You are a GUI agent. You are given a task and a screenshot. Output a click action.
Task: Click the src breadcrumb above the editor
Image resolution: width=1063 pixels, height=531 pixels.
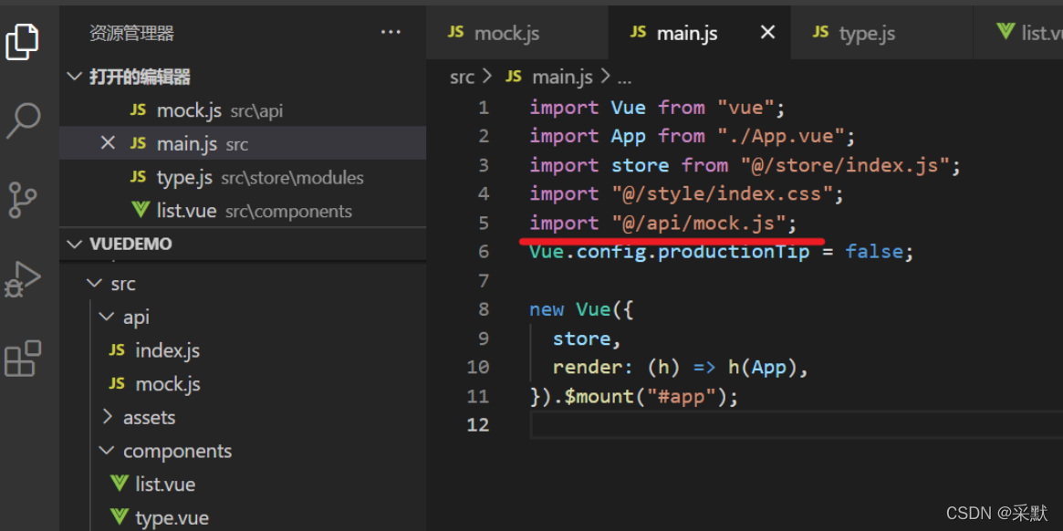pyautogui.click(x=462, y=77)
